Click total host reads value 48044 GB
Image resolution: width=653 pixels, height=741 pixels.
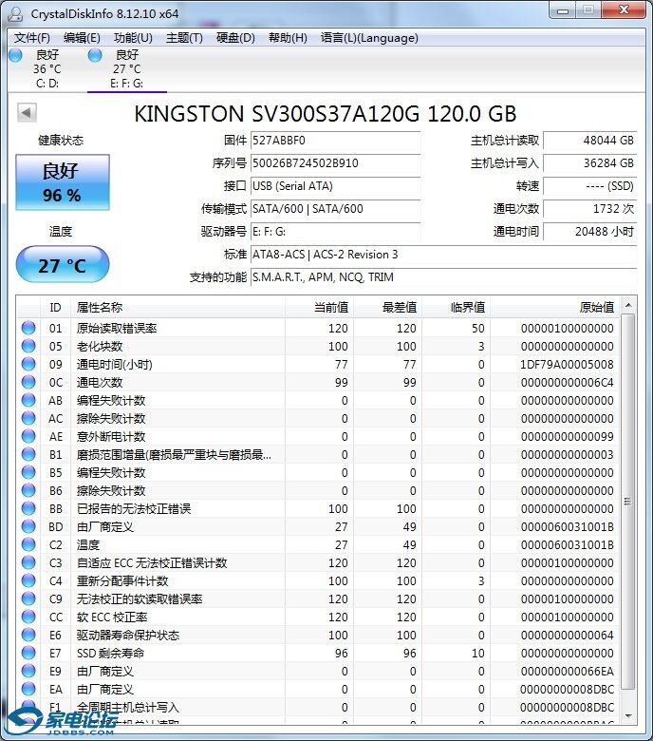pos(589,141)
